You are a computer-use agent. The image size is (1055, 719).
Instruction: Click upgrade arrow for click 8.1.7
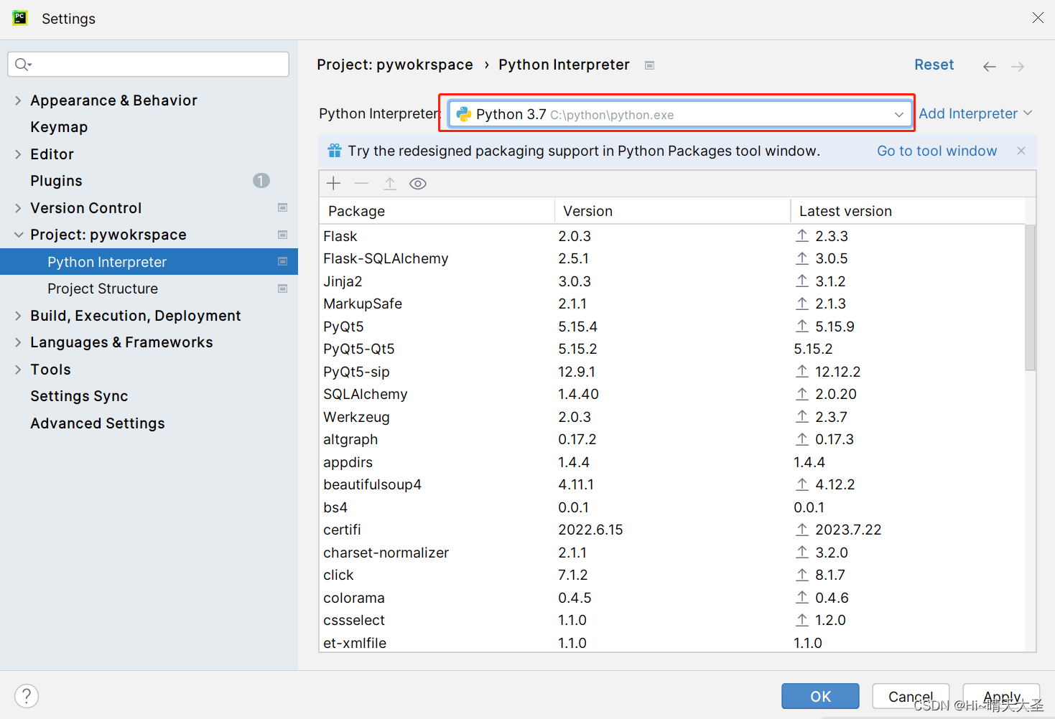(802, 575)
